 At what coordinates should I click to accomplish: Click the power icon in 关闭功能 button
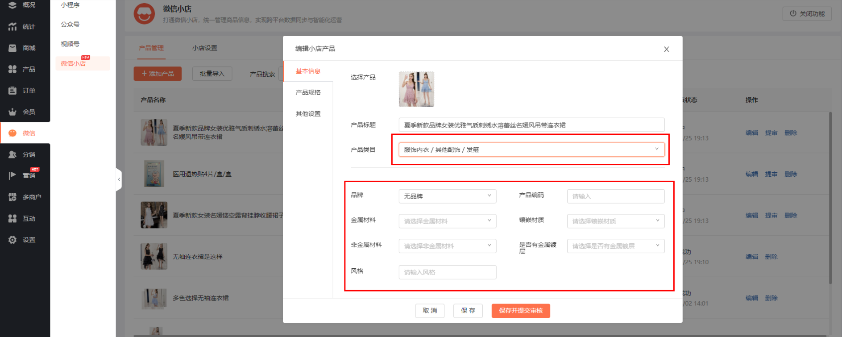click(793, 13)
